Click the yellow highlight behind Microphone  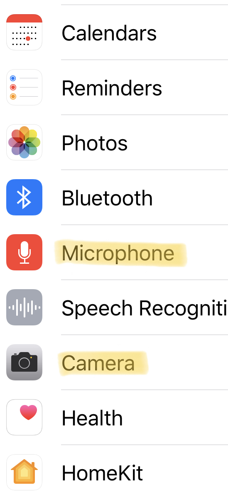pos(121,253)
